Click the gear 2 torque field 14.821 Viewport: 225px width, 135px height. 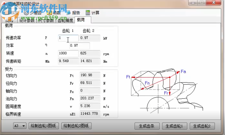tap(90, 61)
